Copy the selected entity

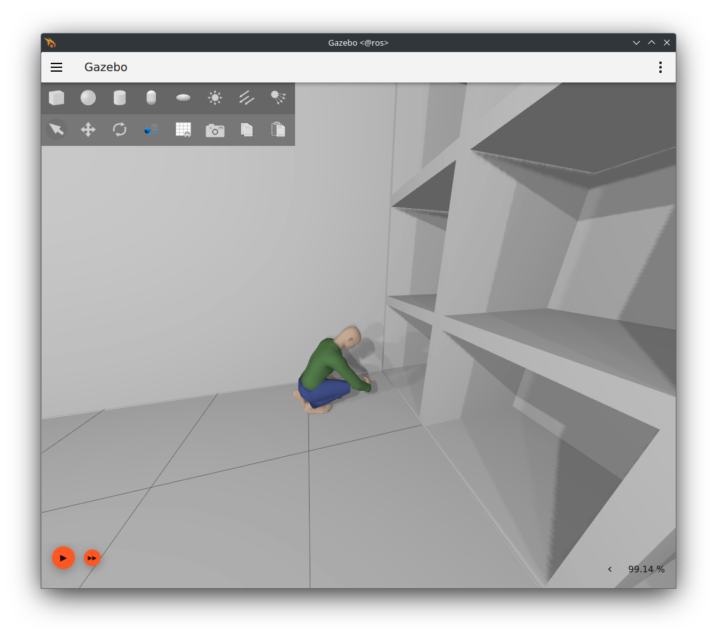[247, 130]
